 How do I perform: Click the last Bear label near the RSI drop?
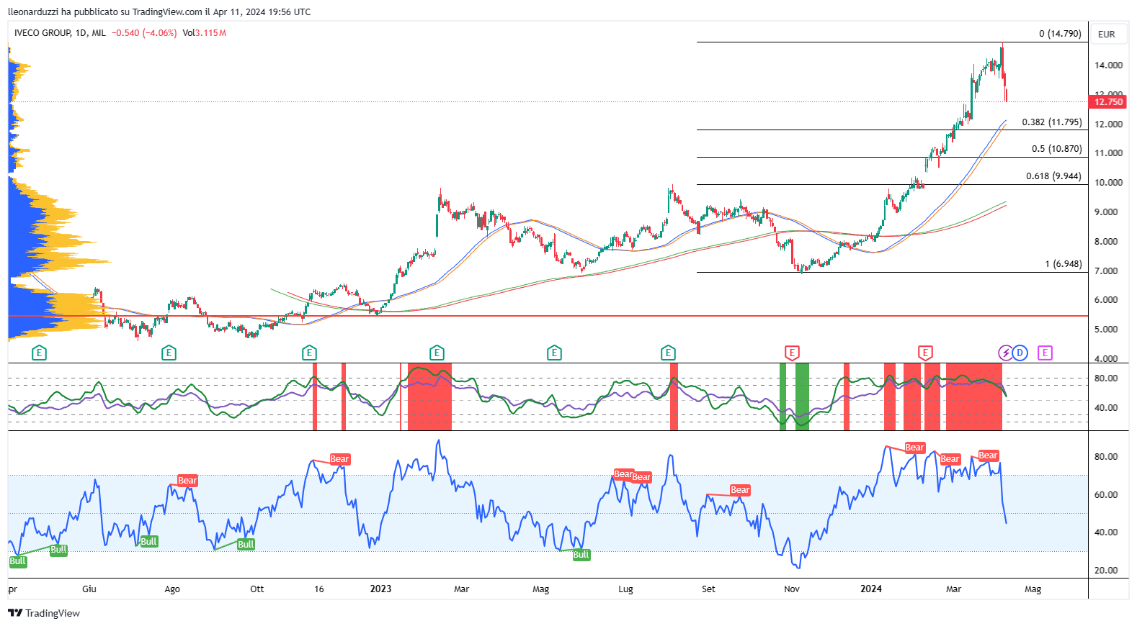tap(988, 455)
